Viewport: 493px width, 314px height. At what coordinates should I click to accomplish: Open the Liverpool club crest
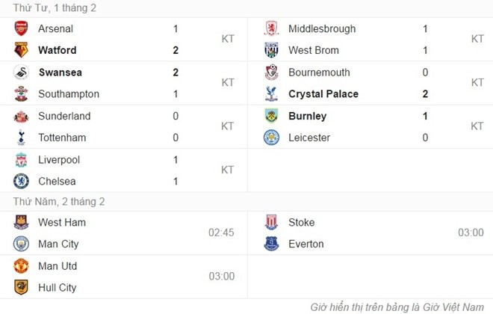click(21, 160)
